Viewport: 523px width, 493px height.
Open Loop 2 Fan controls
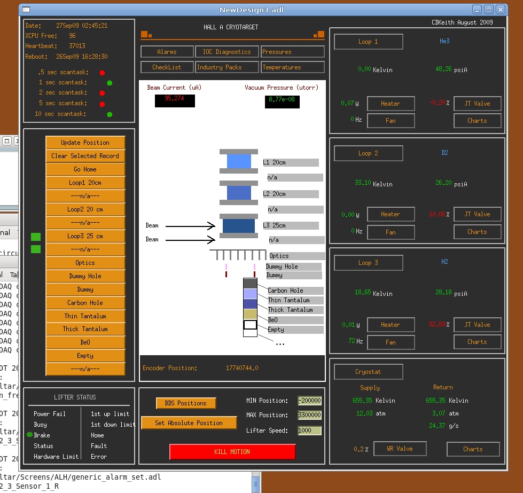tap(391, 232)
